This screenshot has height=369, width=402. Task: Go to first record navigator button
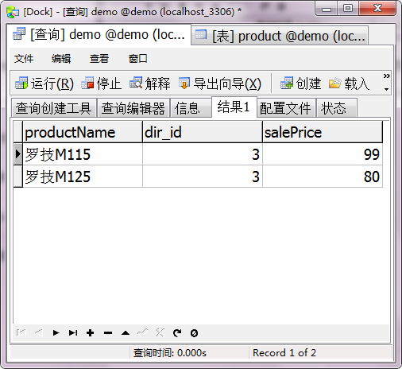click(x=21, y=332)
